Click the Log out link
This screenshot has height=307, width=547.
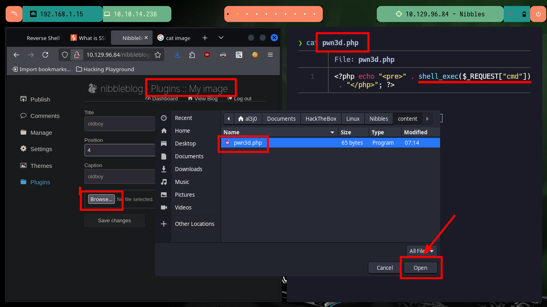(x=239, y=98)
